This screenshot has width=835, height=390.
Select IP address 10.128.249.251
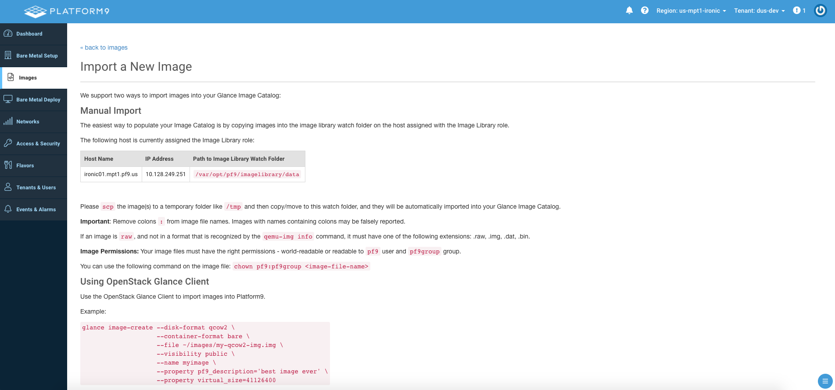[166, 174]
